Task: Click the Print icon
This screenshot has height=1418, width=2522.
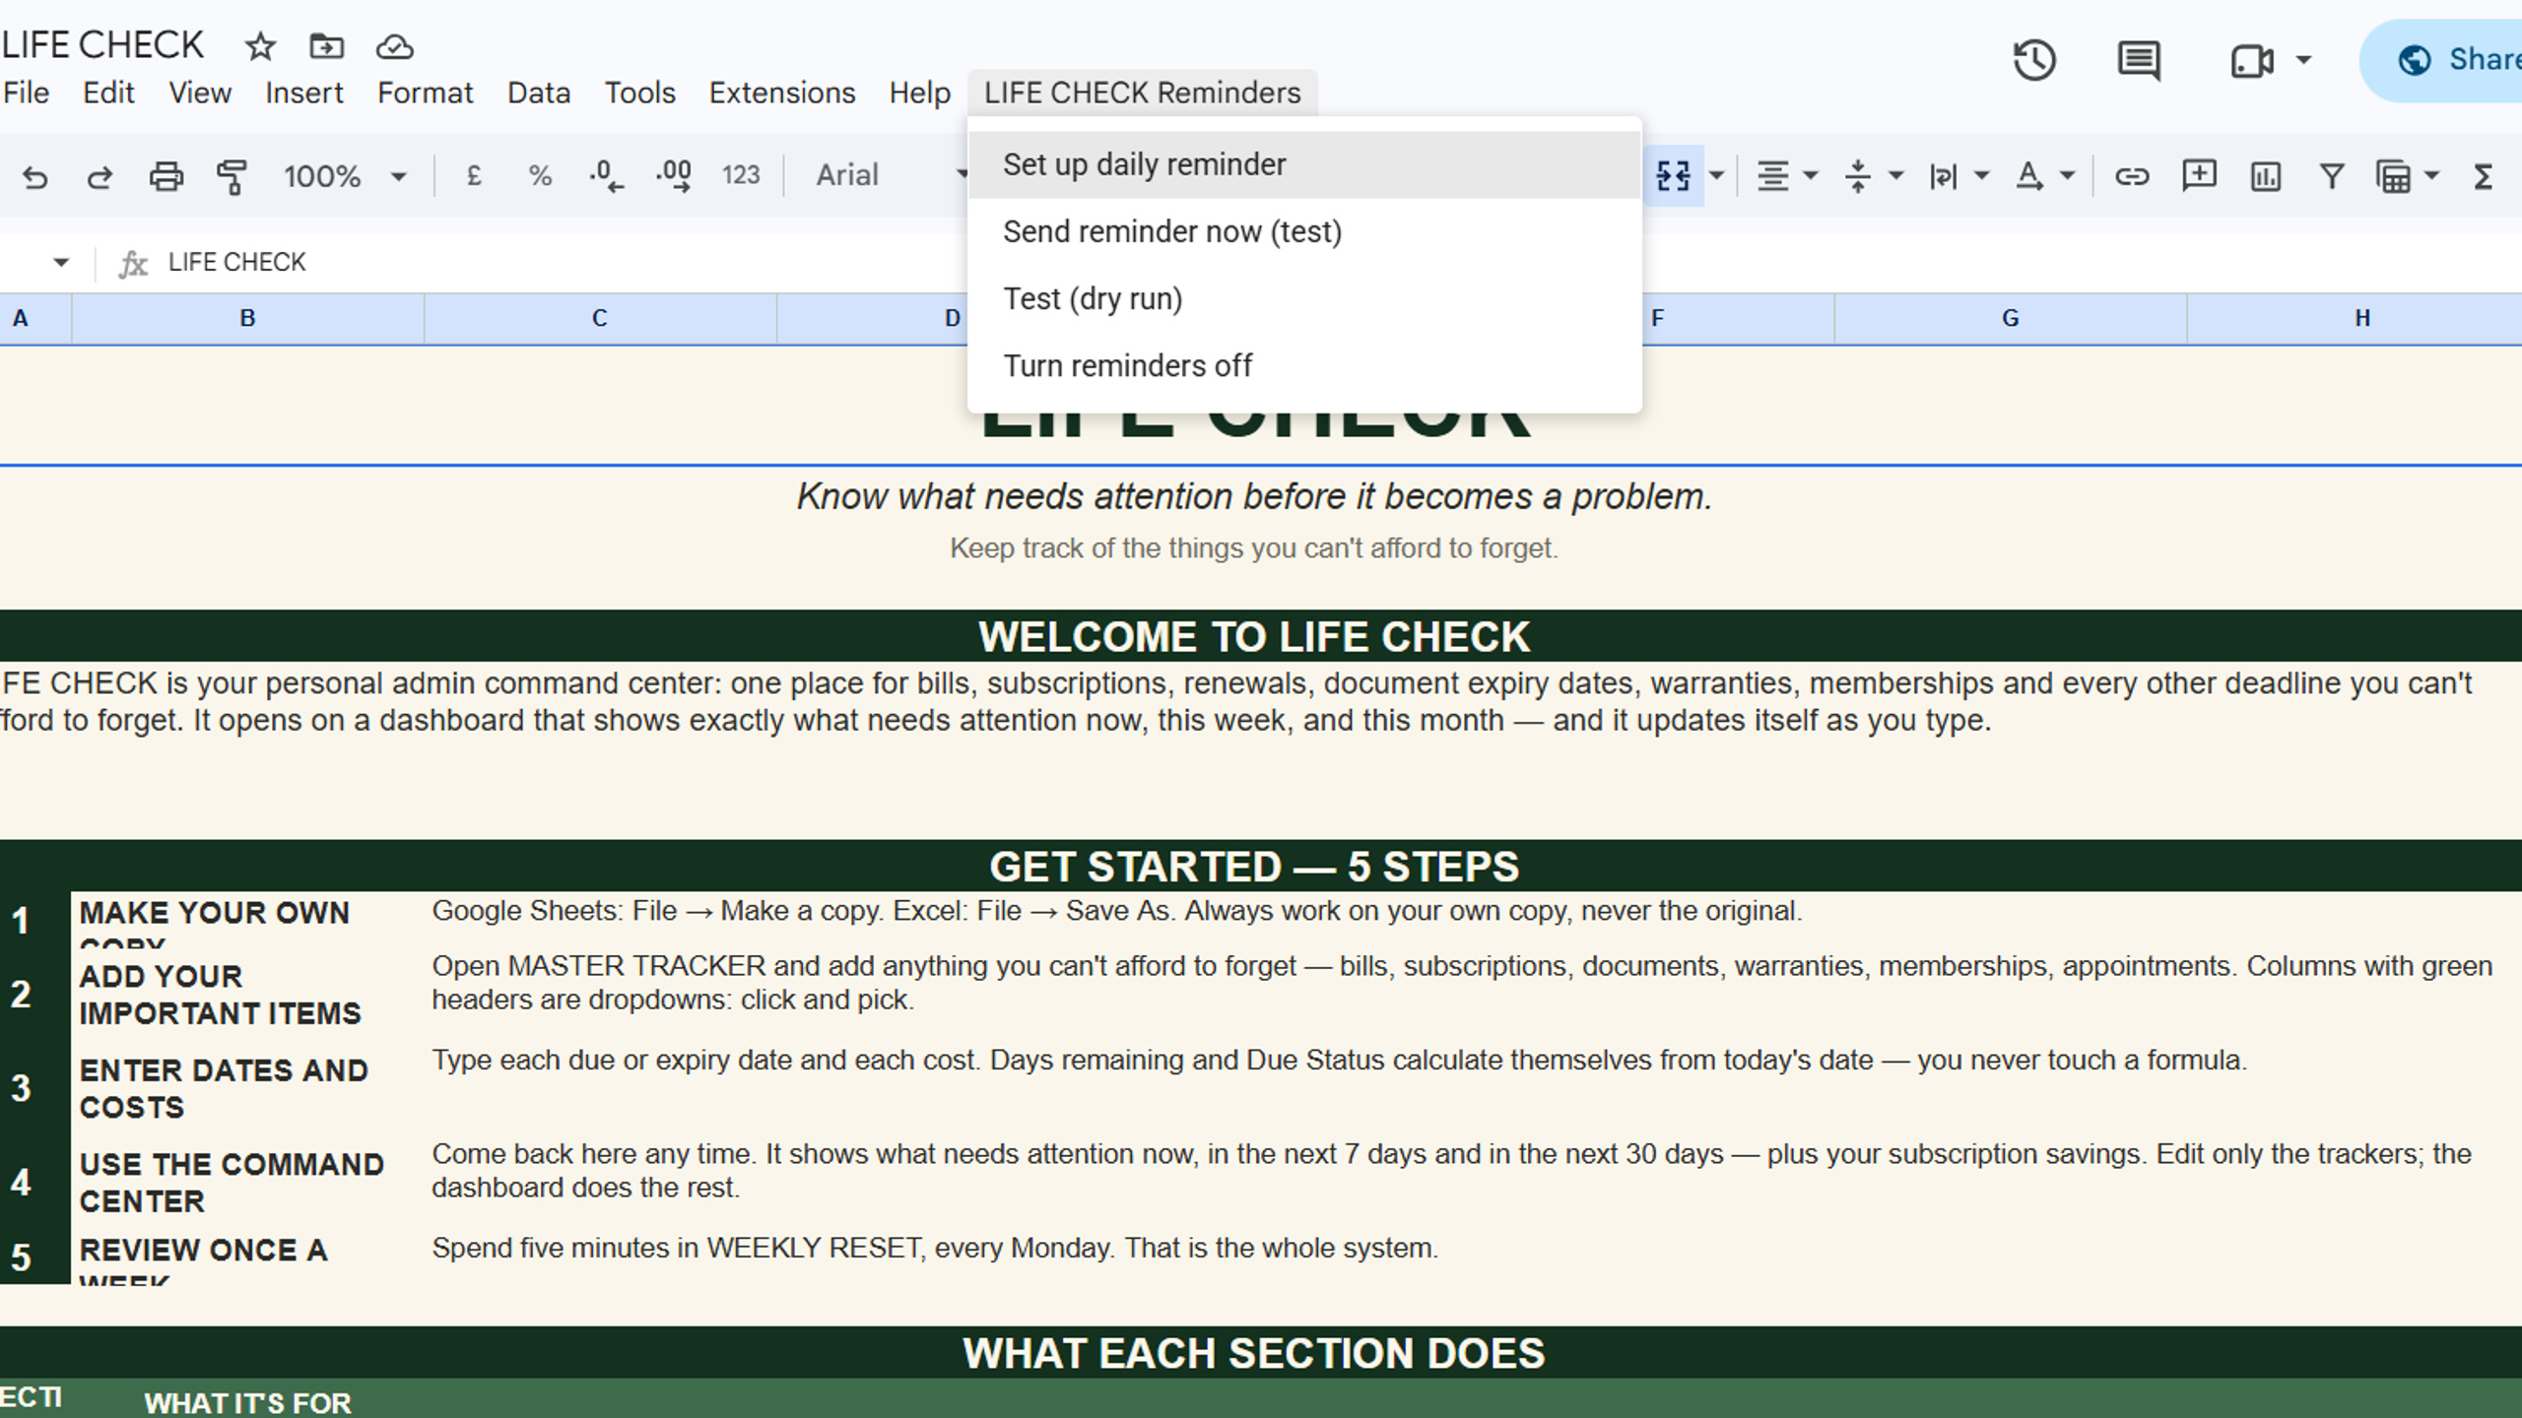Action: [x=166, y=177]
